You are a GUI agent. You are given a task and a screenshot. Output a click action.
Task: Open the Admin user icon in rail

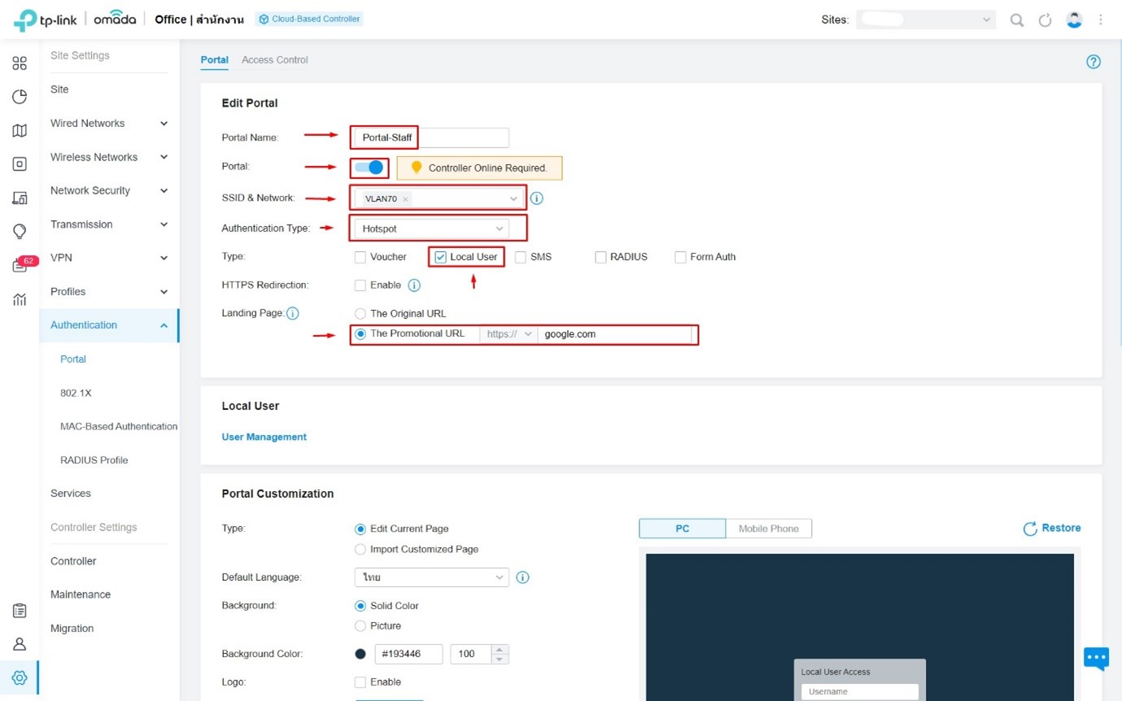pyautogui.click(x=20, y=644)
